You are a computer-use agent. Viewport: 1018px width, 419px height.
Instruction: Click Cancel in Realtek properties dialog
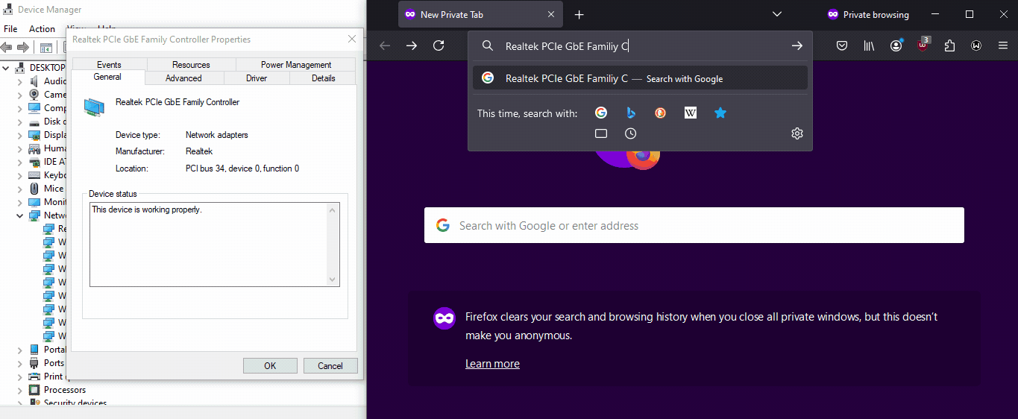330,365
